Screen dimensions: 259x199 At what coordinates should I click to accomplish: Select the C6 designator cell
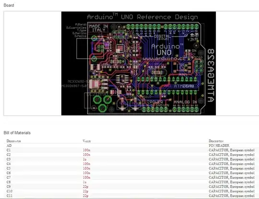tap(9, 173)
